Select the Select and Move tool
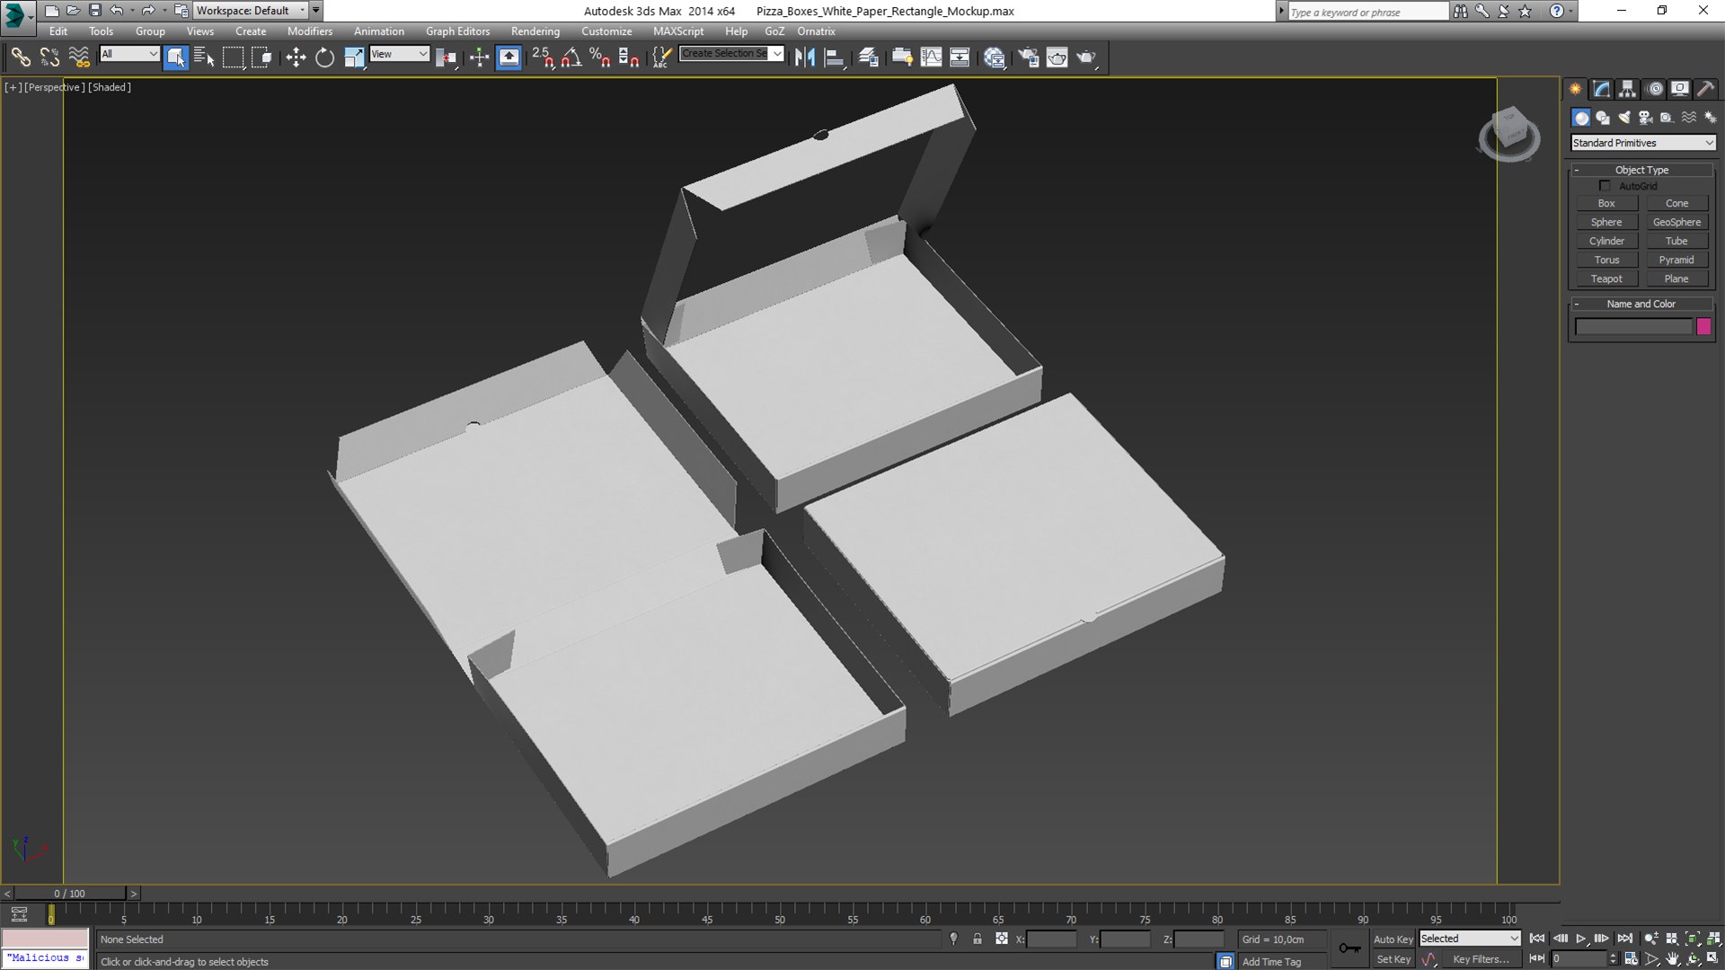This screenshot has width=1725, height=970. point(296,57)
